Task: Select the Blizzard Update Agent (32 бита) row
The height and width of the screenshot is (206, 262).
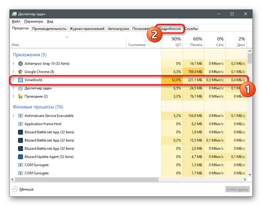Action: [129, 157]
